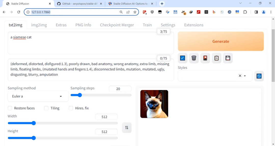Close the GitHub browser tab
This screenshot has width=275, height=146.
(x=101, y=4)
